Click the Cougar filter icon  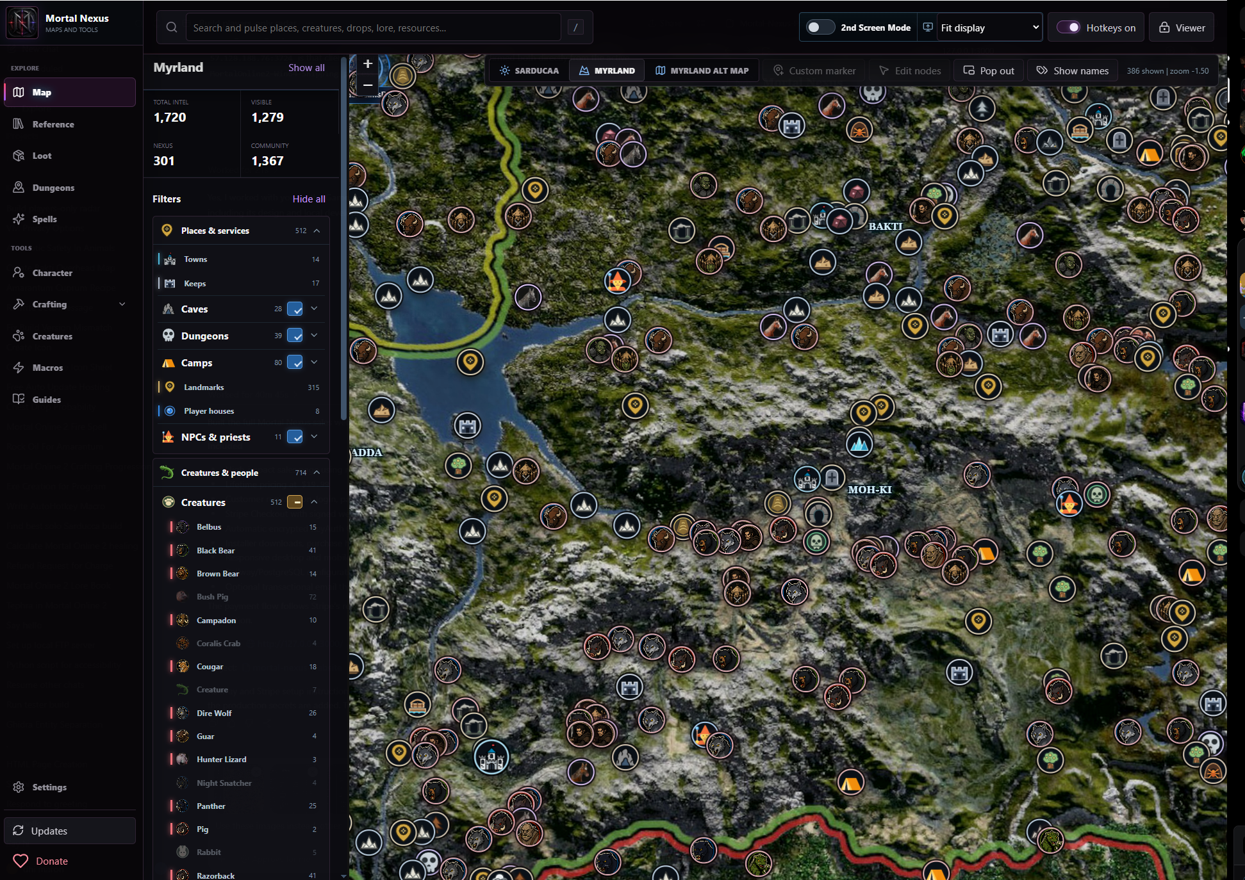click(x=183, y=666)
